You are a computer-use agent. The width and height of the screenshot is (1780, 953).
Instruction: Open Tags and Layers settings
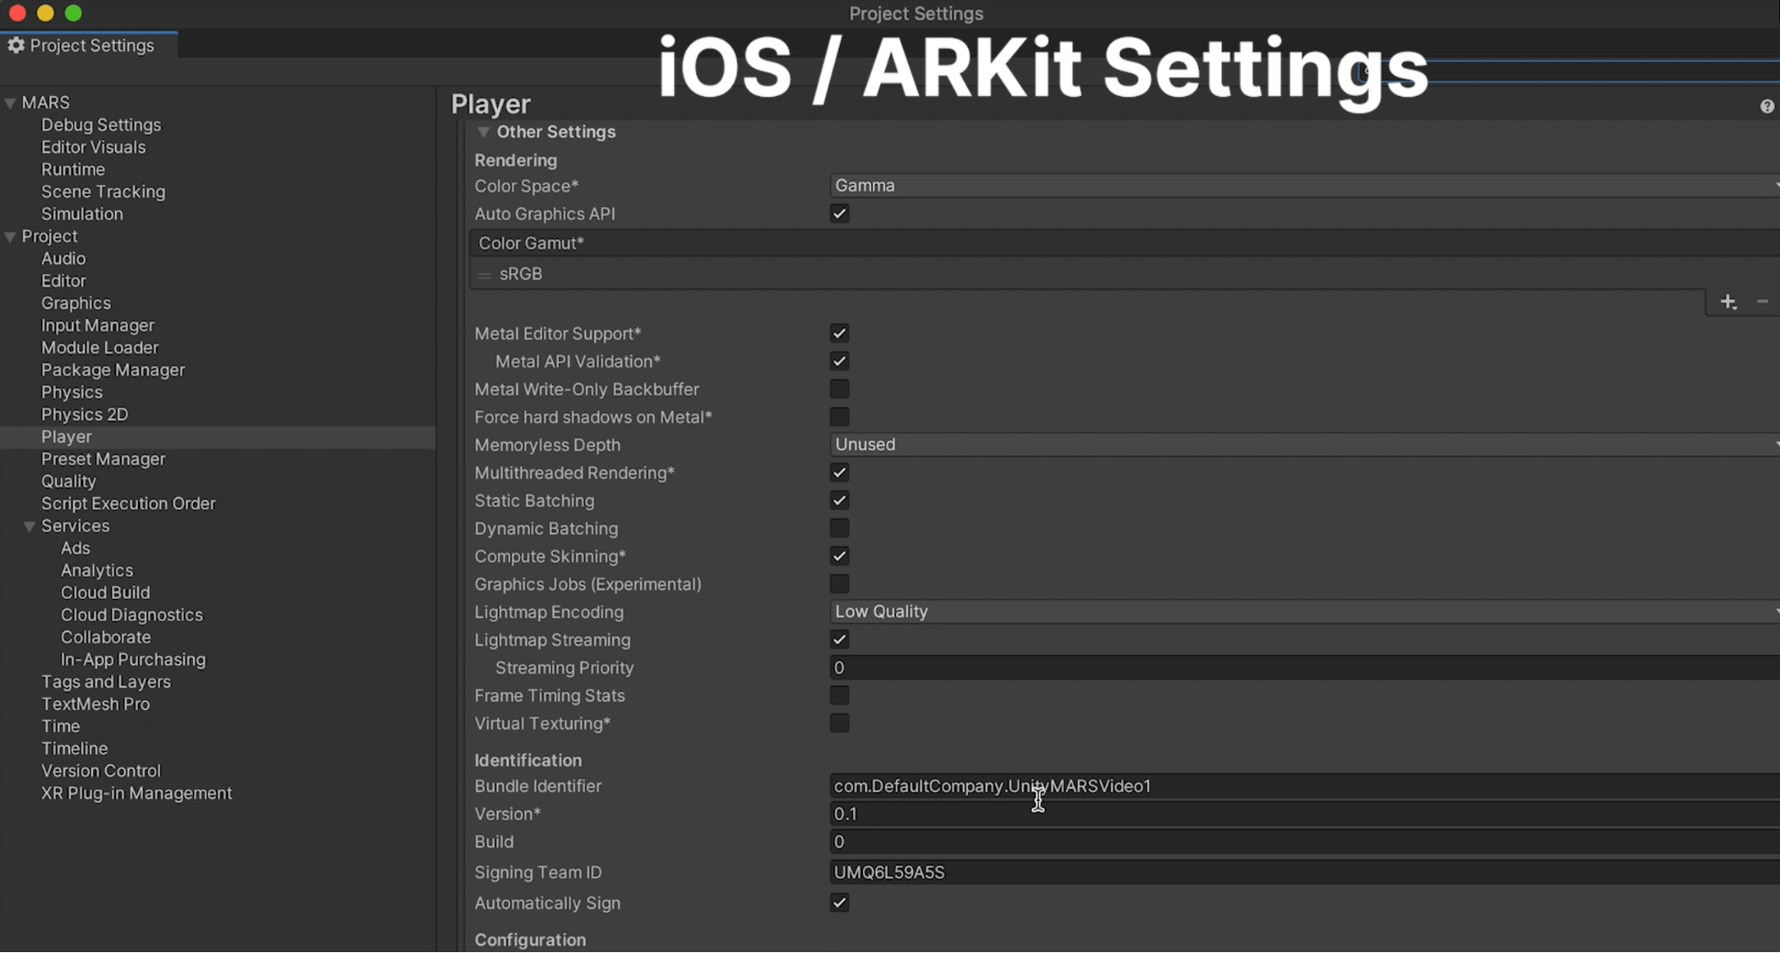coord(105,682)
